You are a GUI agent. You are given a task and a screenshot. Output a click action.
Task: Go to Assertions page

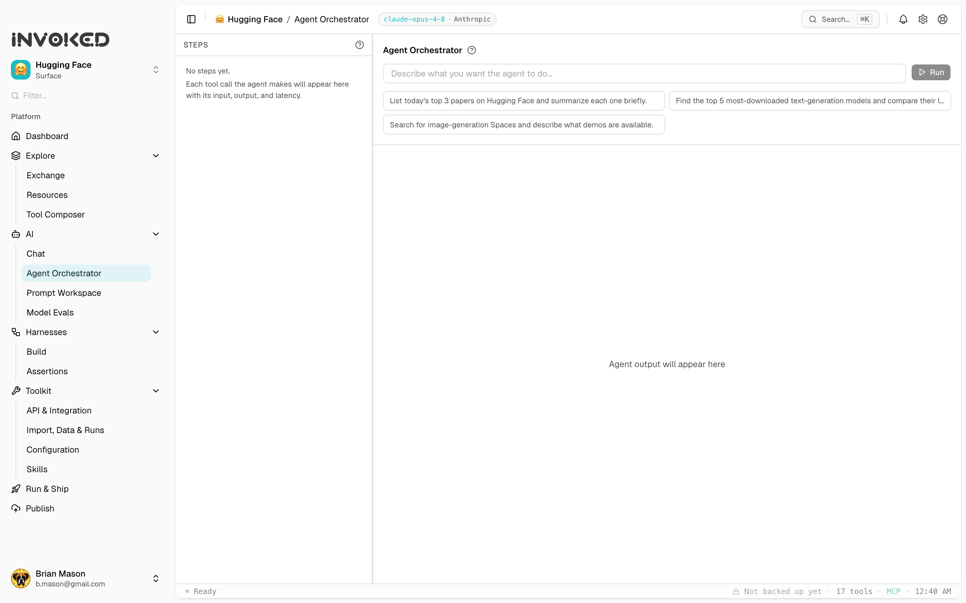86,371
